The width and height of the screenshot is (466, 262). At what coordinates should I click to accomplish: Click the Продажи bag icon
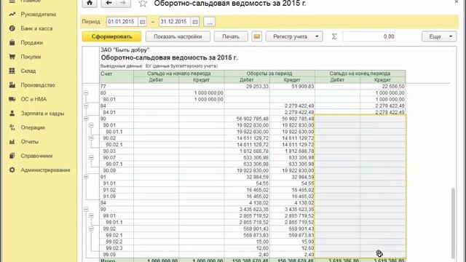(12, 42)
